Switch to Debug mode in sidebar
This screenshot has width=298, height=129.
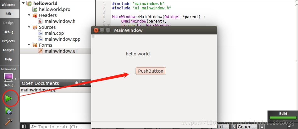tap(8, 32)
